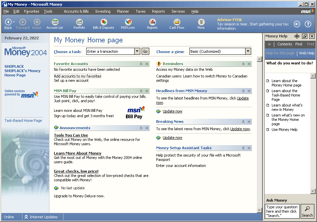Click the Advisor FYI speaker icon
Image resolution: width=317 pixels, height=222 pixels.
[297, 24]
